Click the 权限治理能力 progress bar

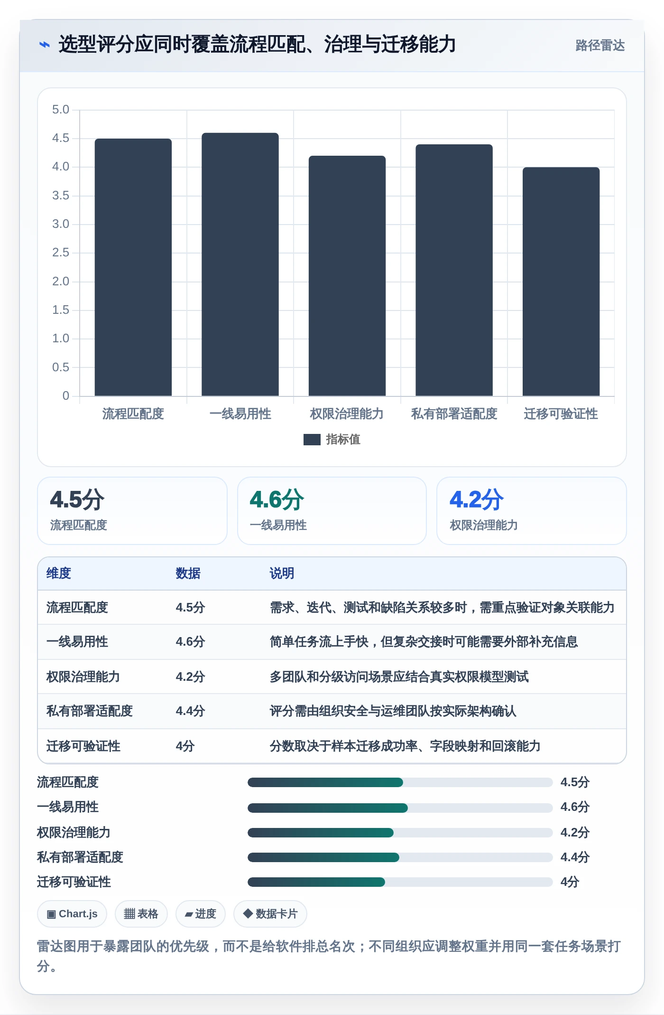(400, 833)
